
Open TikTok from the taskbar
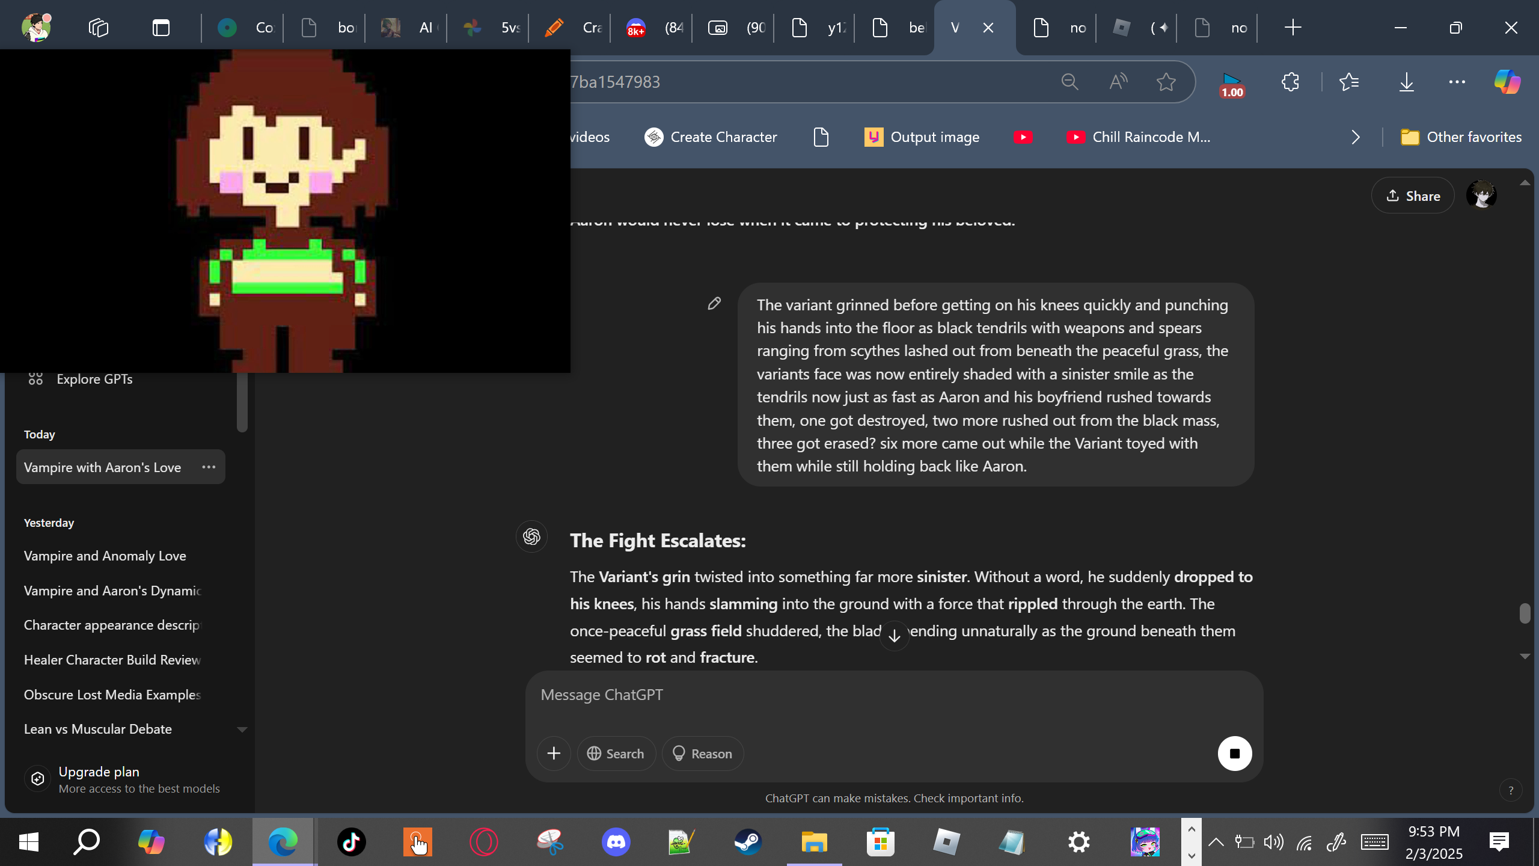click(x=351, y=842)
